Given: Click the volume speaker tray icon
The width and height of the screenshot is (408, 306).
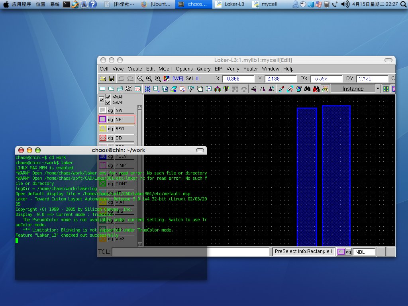Looking at the screenshot, I should pos(345,4).
